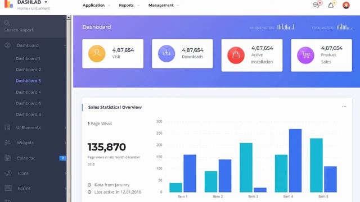
Task: Click the search magnifier icon in sidebar
Action: [7, 22]
